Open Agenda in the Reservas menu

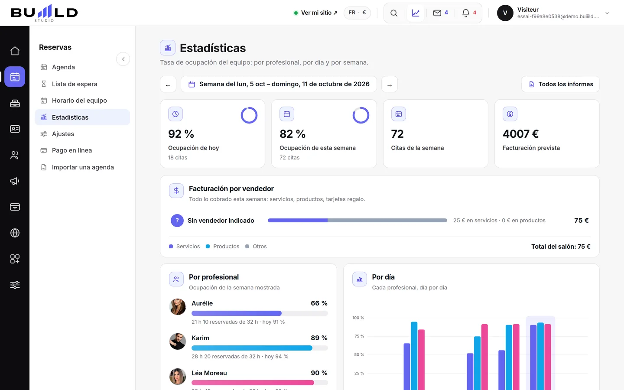tap(82, 67)
